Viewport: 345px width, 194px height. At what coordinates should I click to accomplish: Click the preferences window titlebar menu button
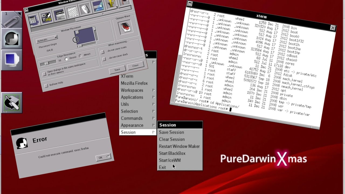(26, 10)
